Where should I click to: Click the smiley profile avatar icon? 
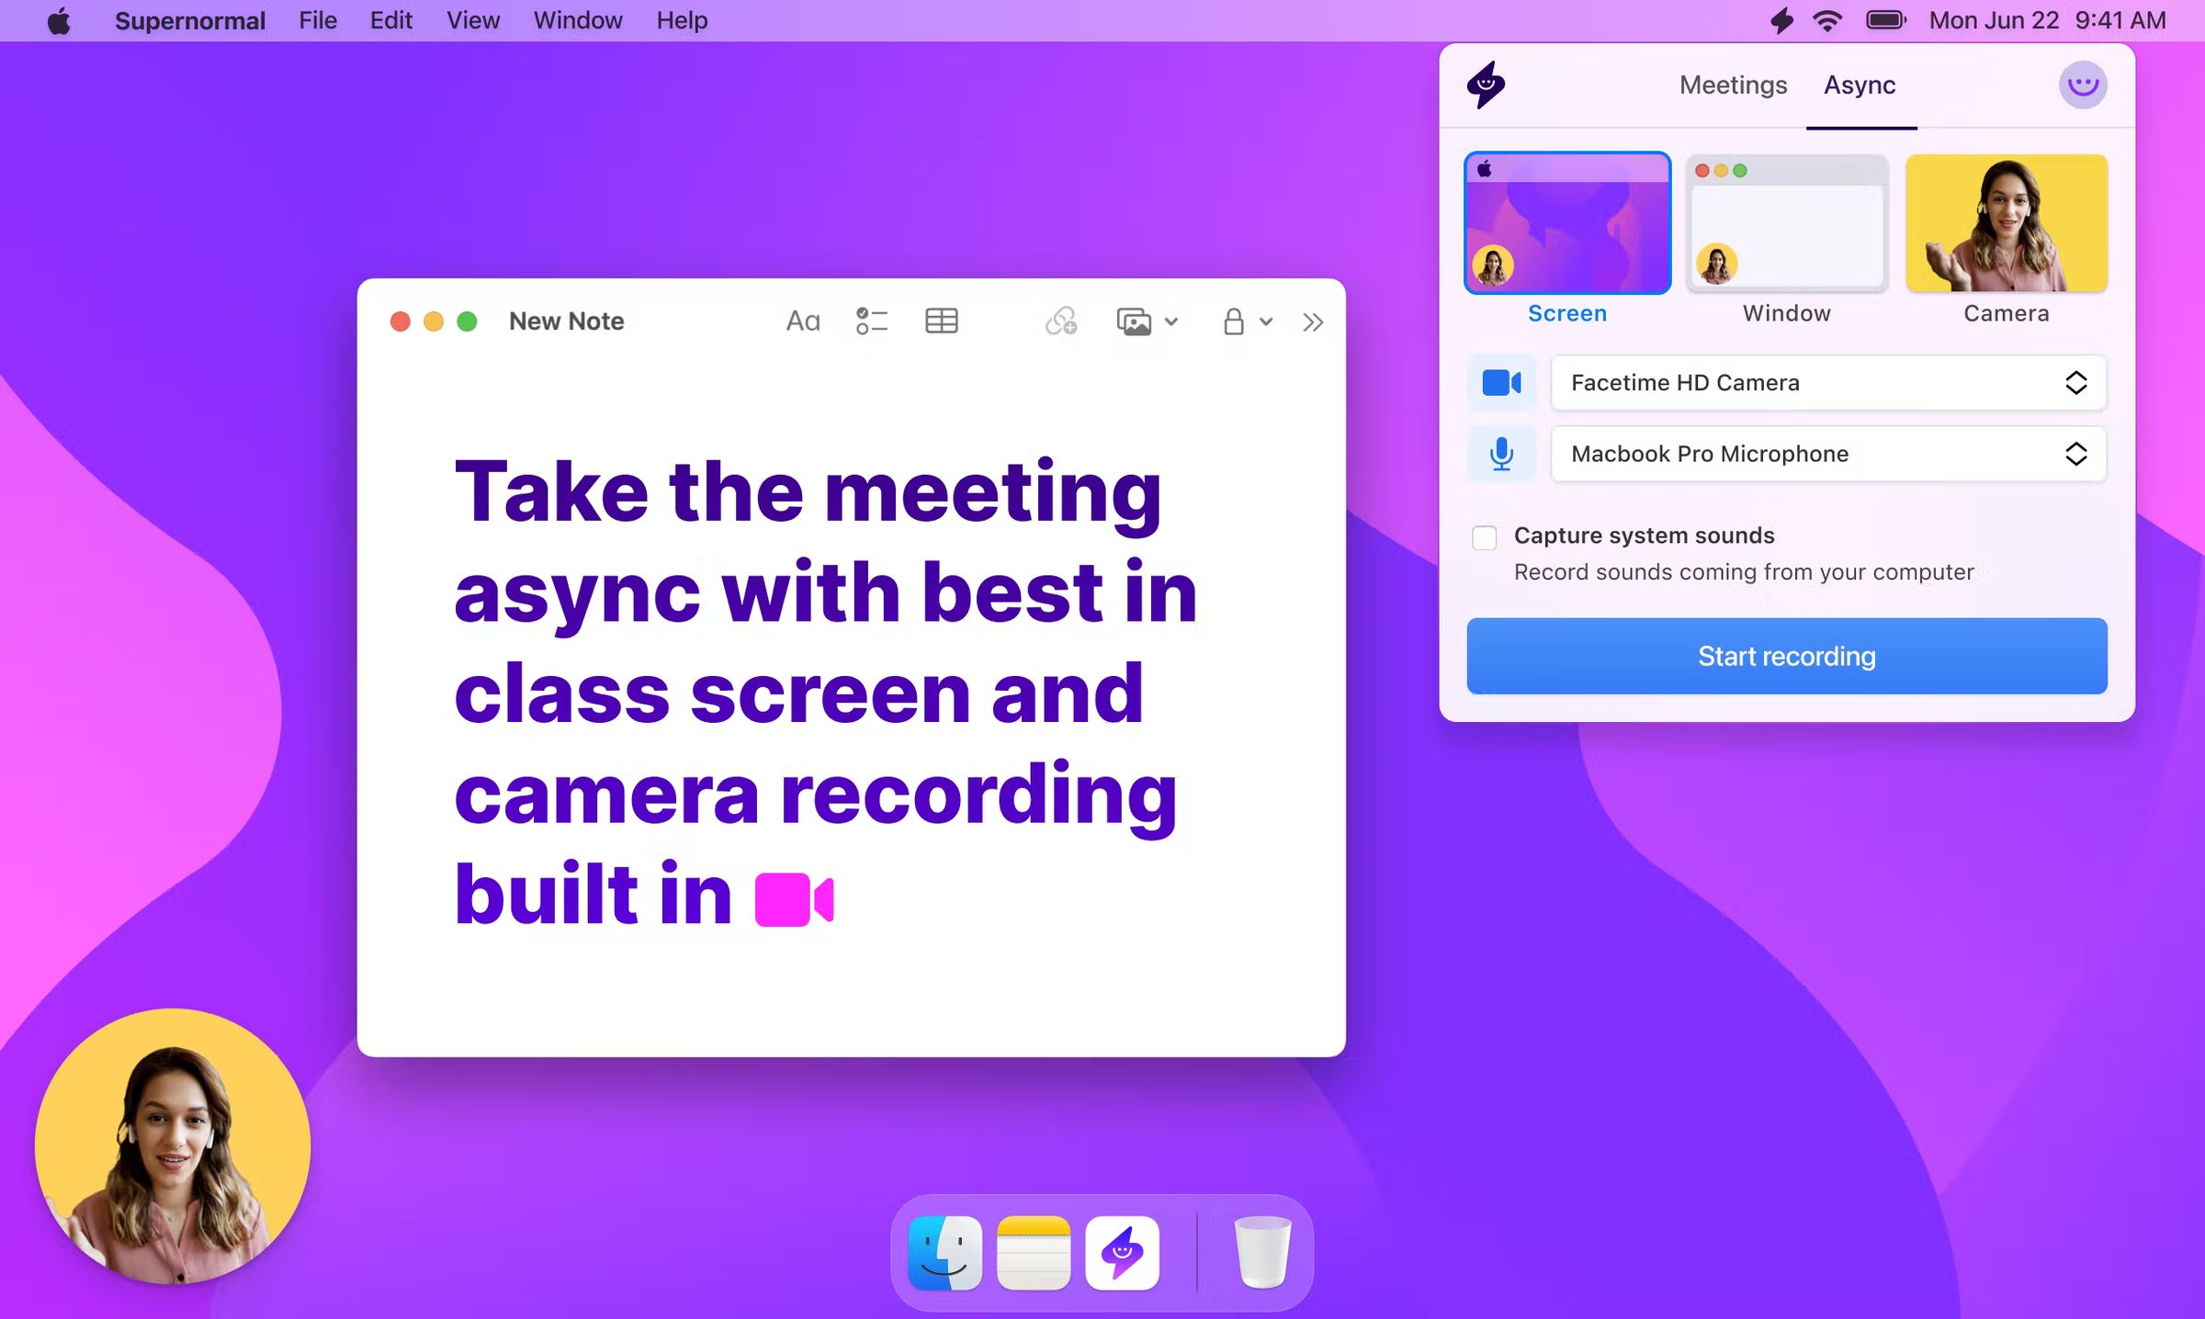(2082, 85)
